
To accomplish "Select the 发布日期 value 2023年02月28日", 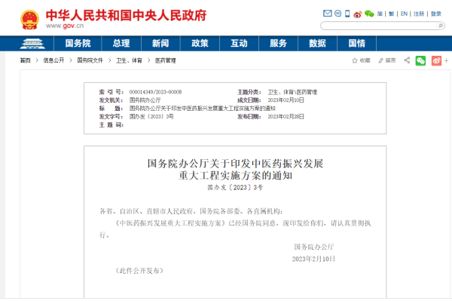I will 286,117.
